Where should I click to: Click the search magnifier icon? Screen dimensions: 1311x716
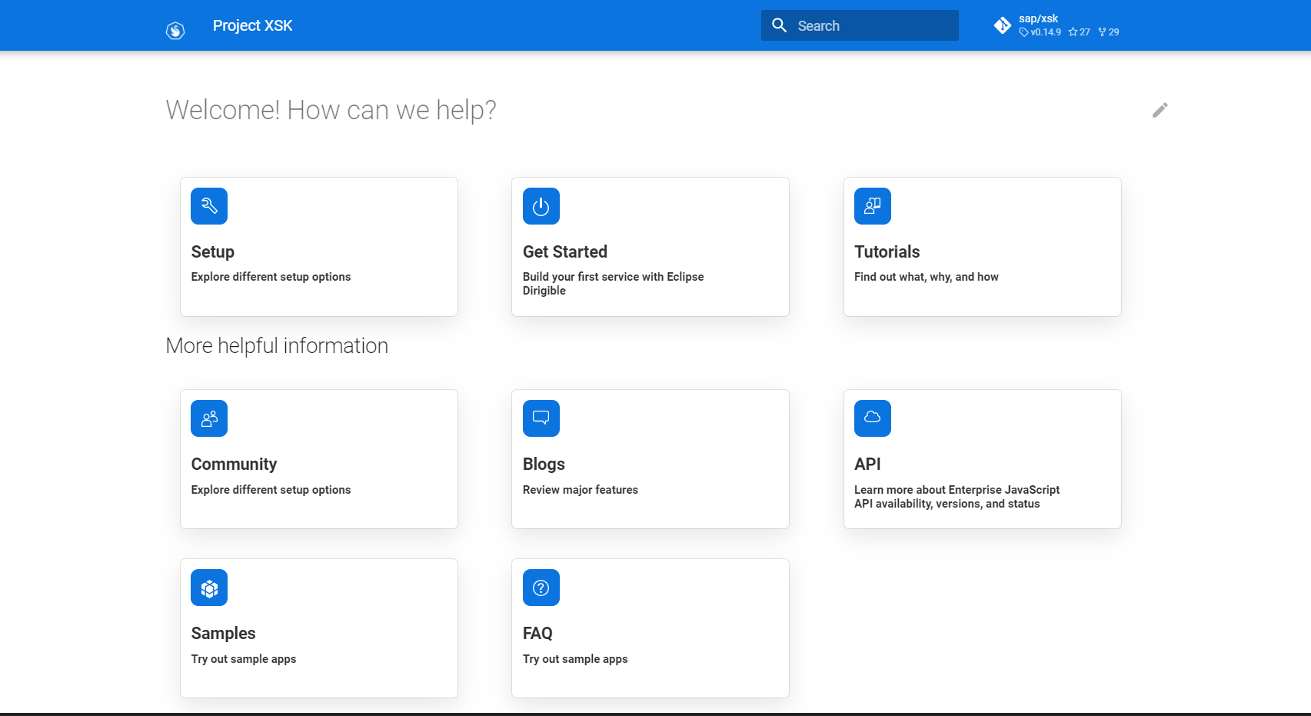[x=779, y=25]
